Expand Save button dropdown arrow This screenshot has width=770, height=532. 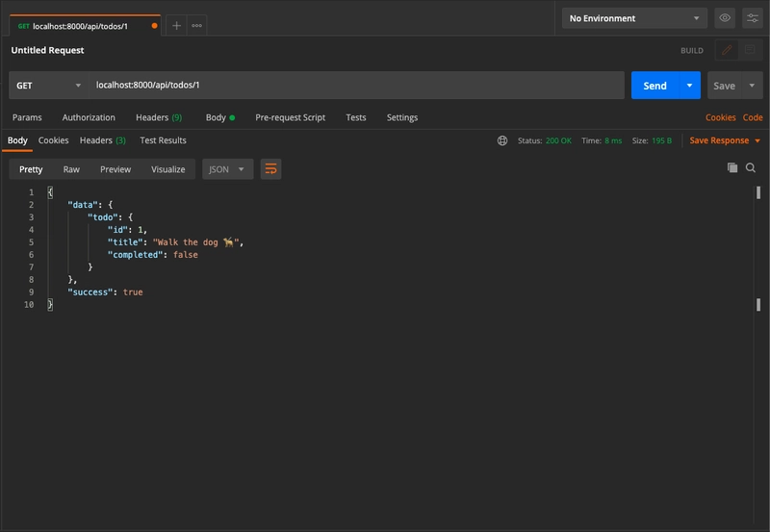[752, 86]
